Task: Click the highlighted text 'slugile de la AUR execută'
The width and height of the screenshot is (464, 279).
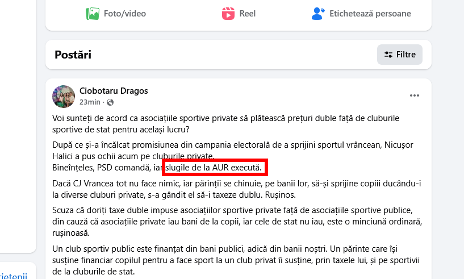Action: pyautogui.click(x=215, y=168)
